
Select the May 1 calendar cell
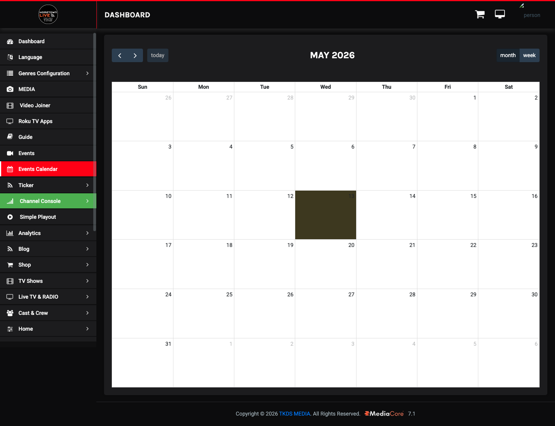tap(447, 117)
